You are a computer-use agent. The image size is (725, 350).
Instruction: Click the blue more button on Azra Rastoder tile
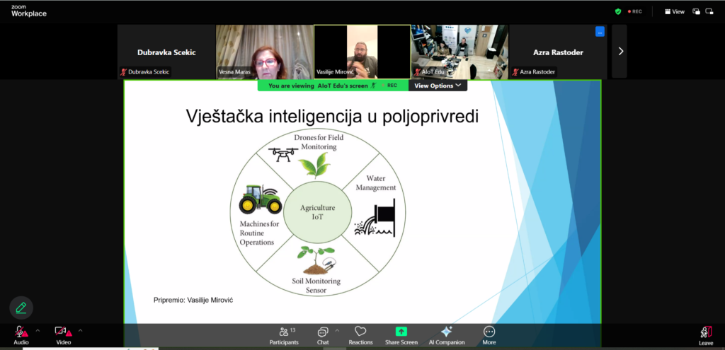pyautogui.click(x=600, y=31)
